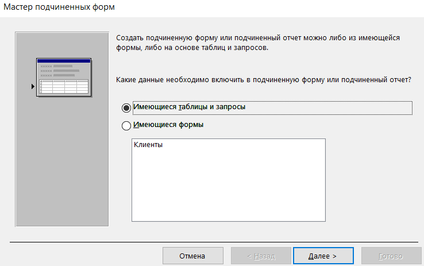424x266 pixels.
Task: Click the 'Отмена' button
Action: (193, 256)
